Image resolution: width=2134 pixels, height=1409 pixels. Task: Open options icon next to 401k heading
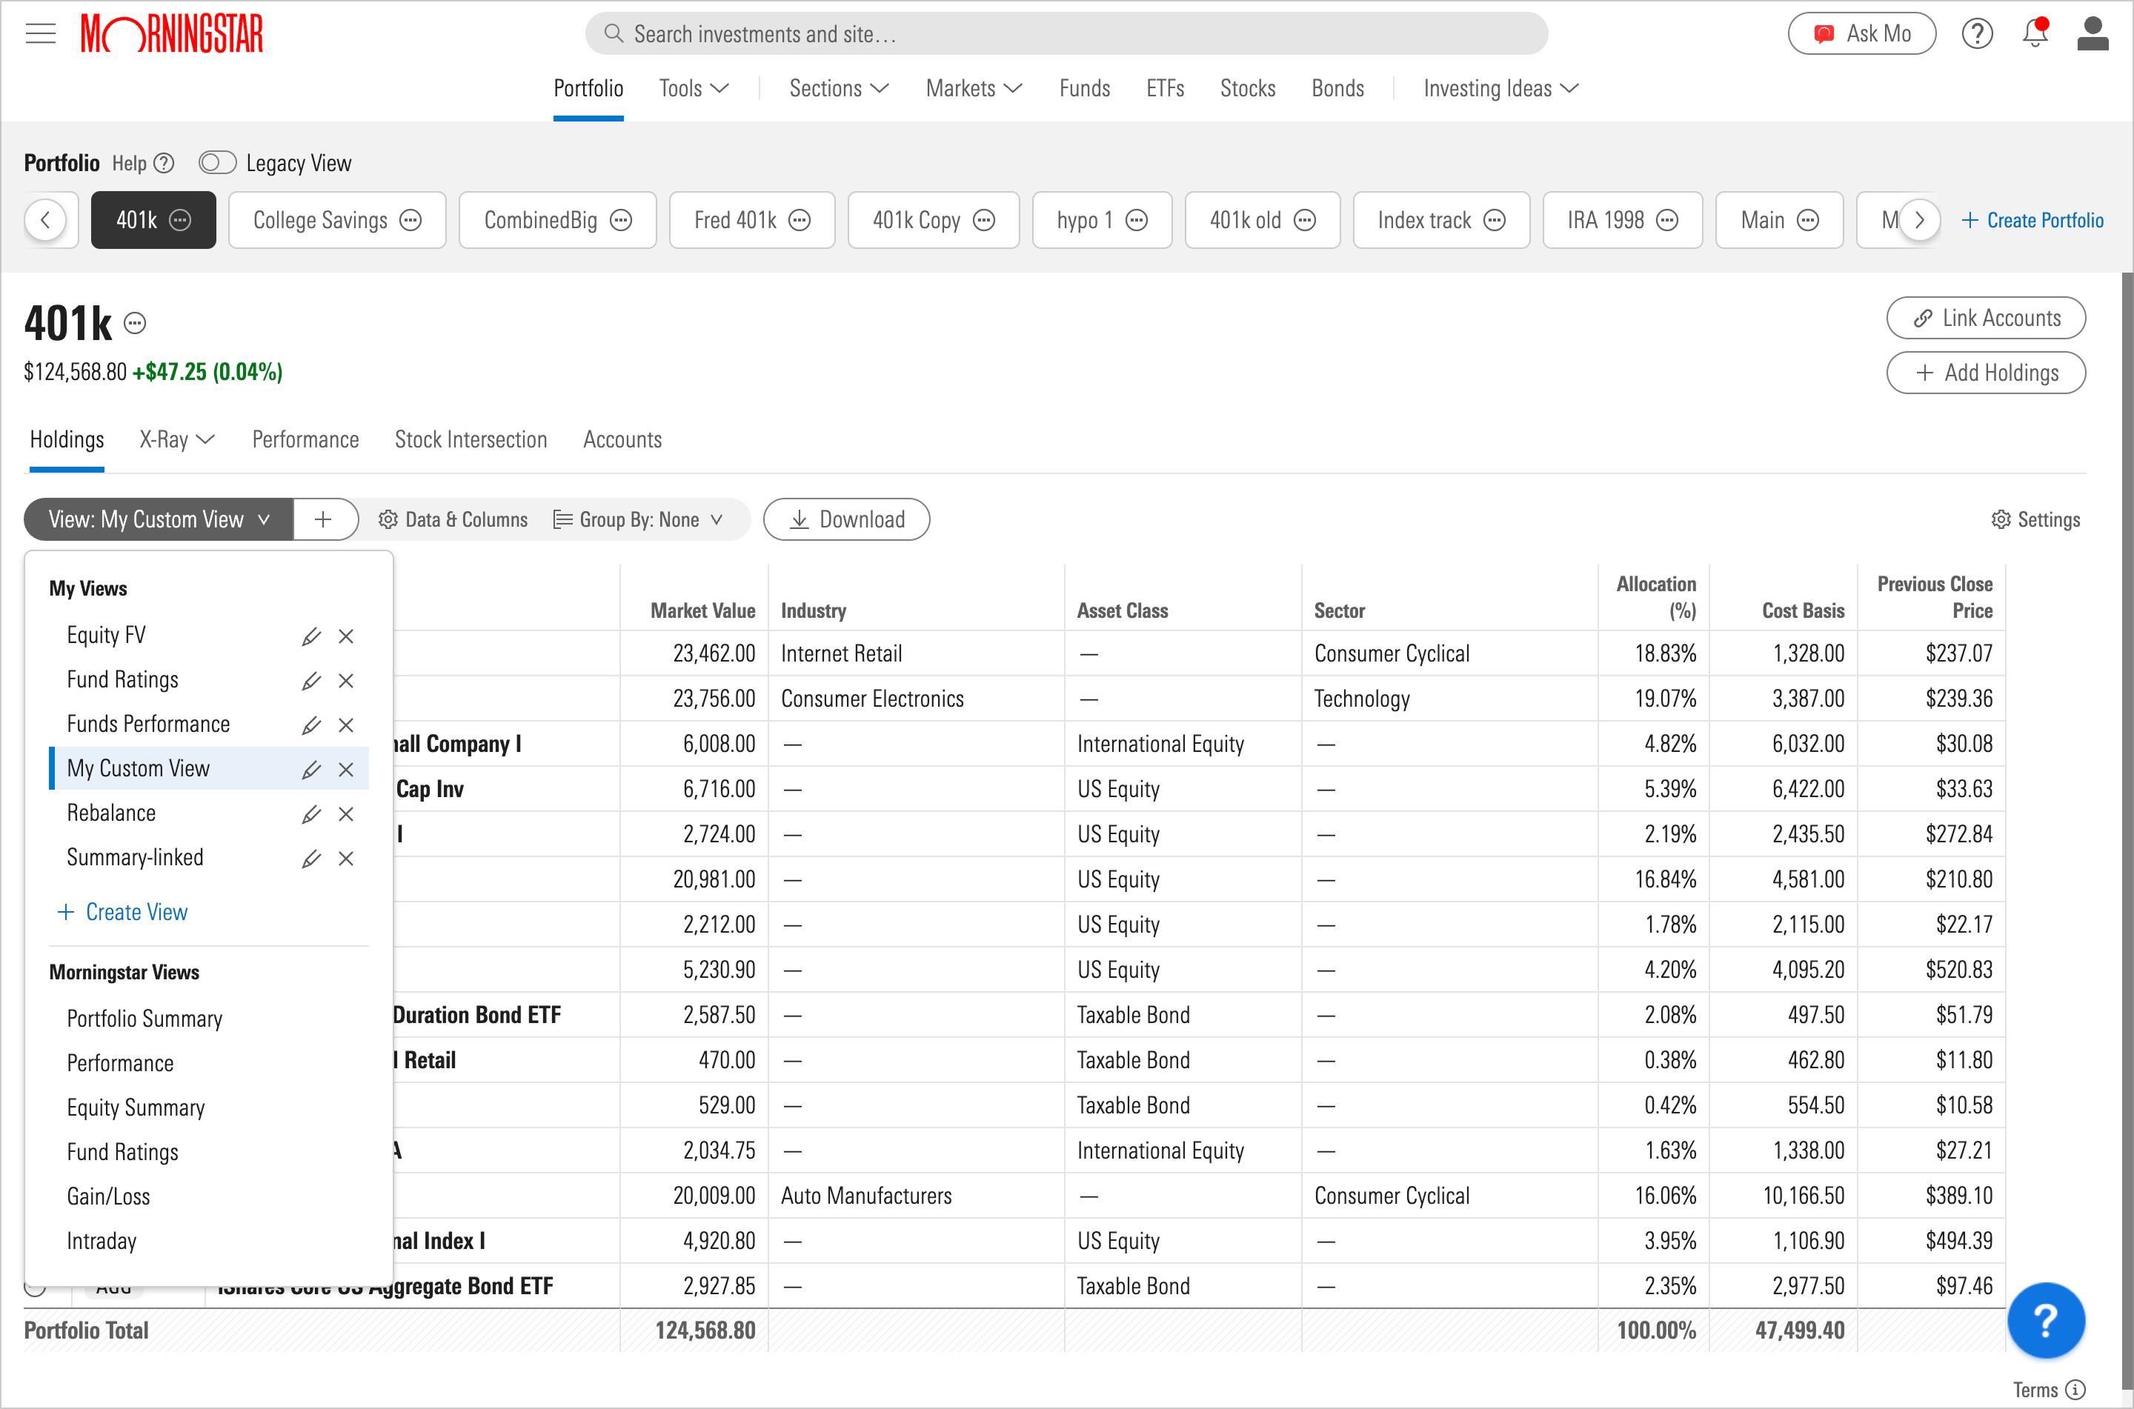[135, 322]
